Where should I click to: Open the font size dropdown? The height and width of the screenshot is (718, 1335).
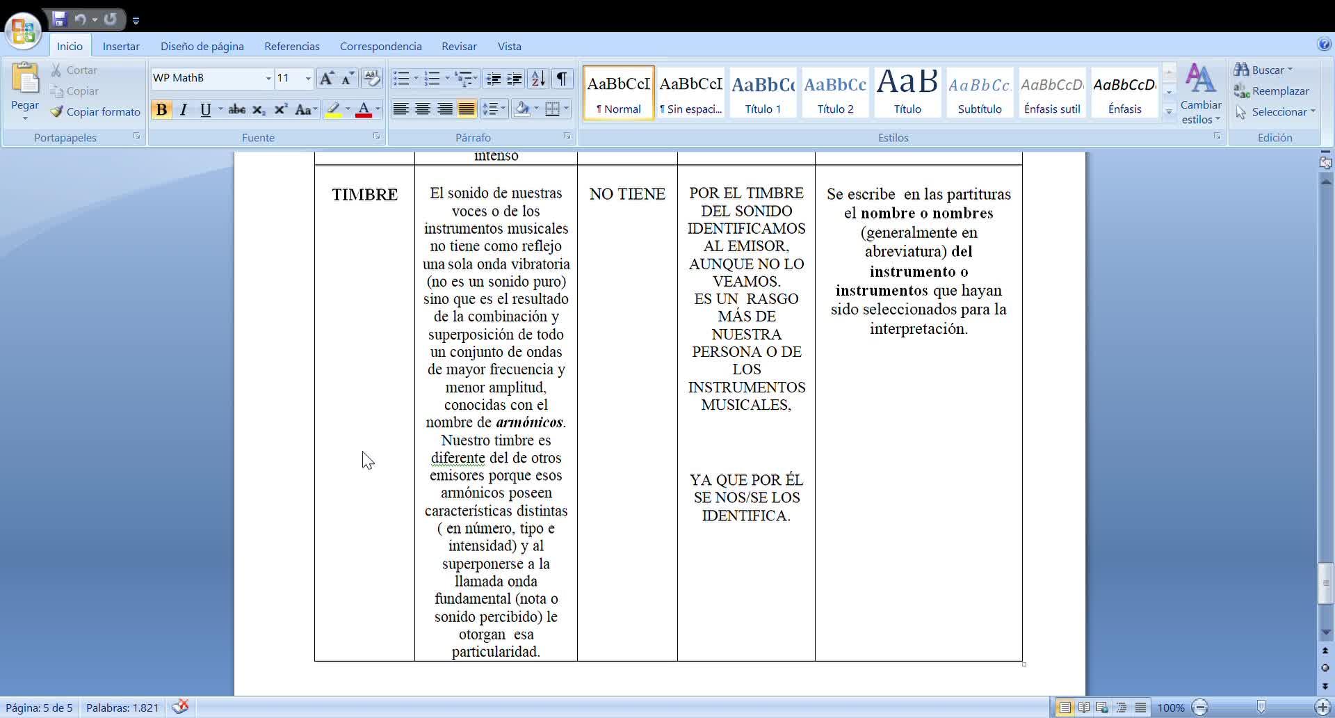(x=308, y=79)
